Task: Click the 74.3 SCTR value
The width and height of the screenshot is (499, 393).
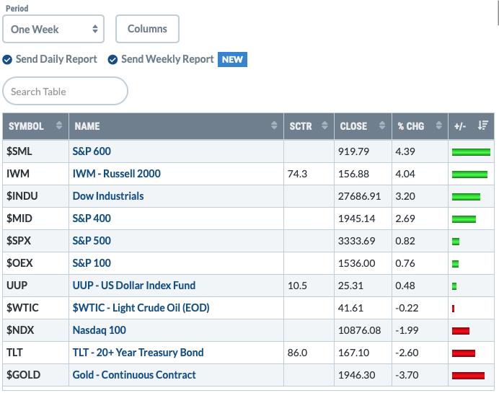Action: [297, 174]
